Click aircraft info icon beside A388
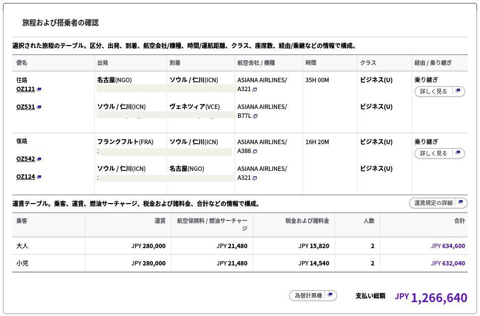The height and width of the screenshot is (316, 480). tap(255, 152)
